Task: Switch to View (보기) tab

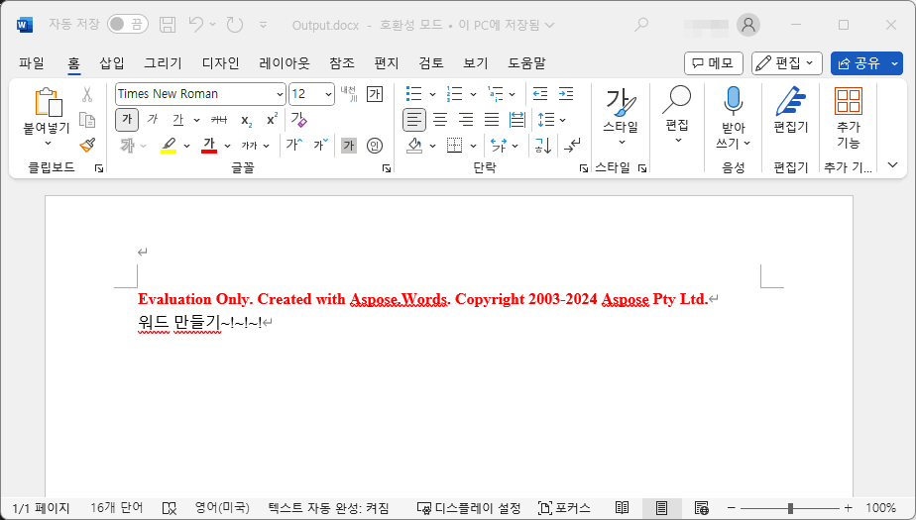Action: point(476,63)
